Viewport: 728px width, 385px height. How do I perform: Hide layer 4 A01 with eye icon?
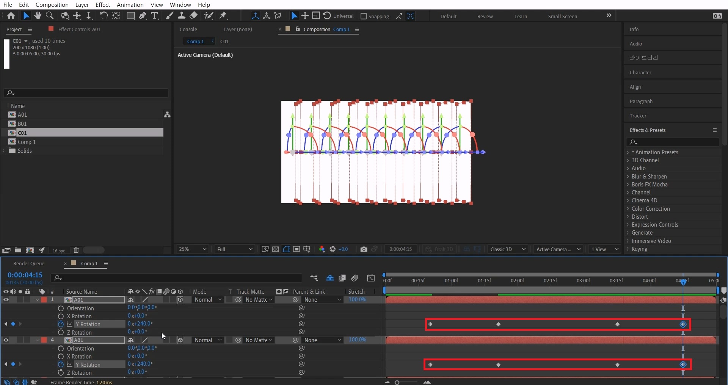pos(6,340)
